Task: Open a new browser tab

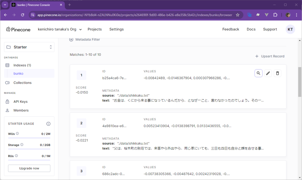Action: click(x=70, y=5)
